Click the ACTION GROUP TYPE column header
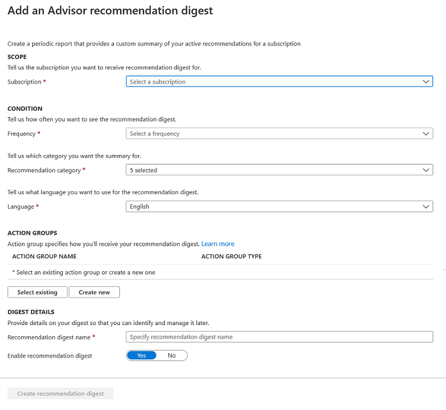Screen dimensions: 446x410 [x=231, y=257]
